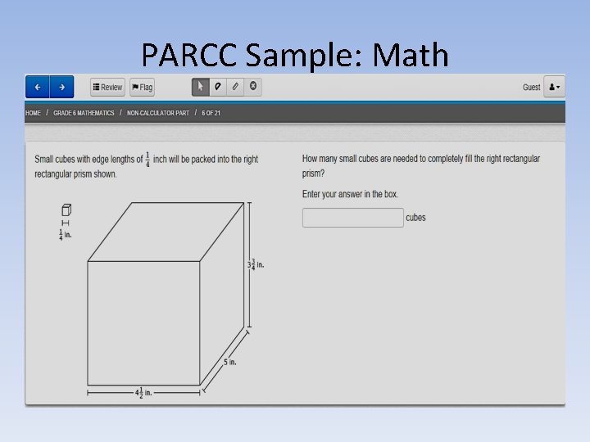This screenshot has width=590, height=442.
Task: Click the small unit cube icon
Action: [66, 210]
